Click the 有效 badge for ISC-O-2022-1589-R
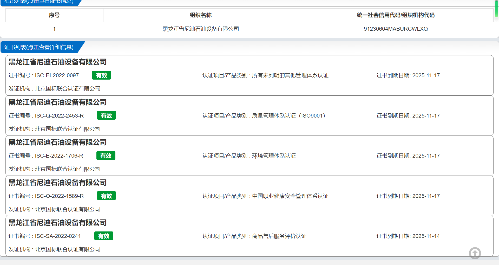Image resolution: width=499 pixels, height=265 pixels. [x=106, y=196]
